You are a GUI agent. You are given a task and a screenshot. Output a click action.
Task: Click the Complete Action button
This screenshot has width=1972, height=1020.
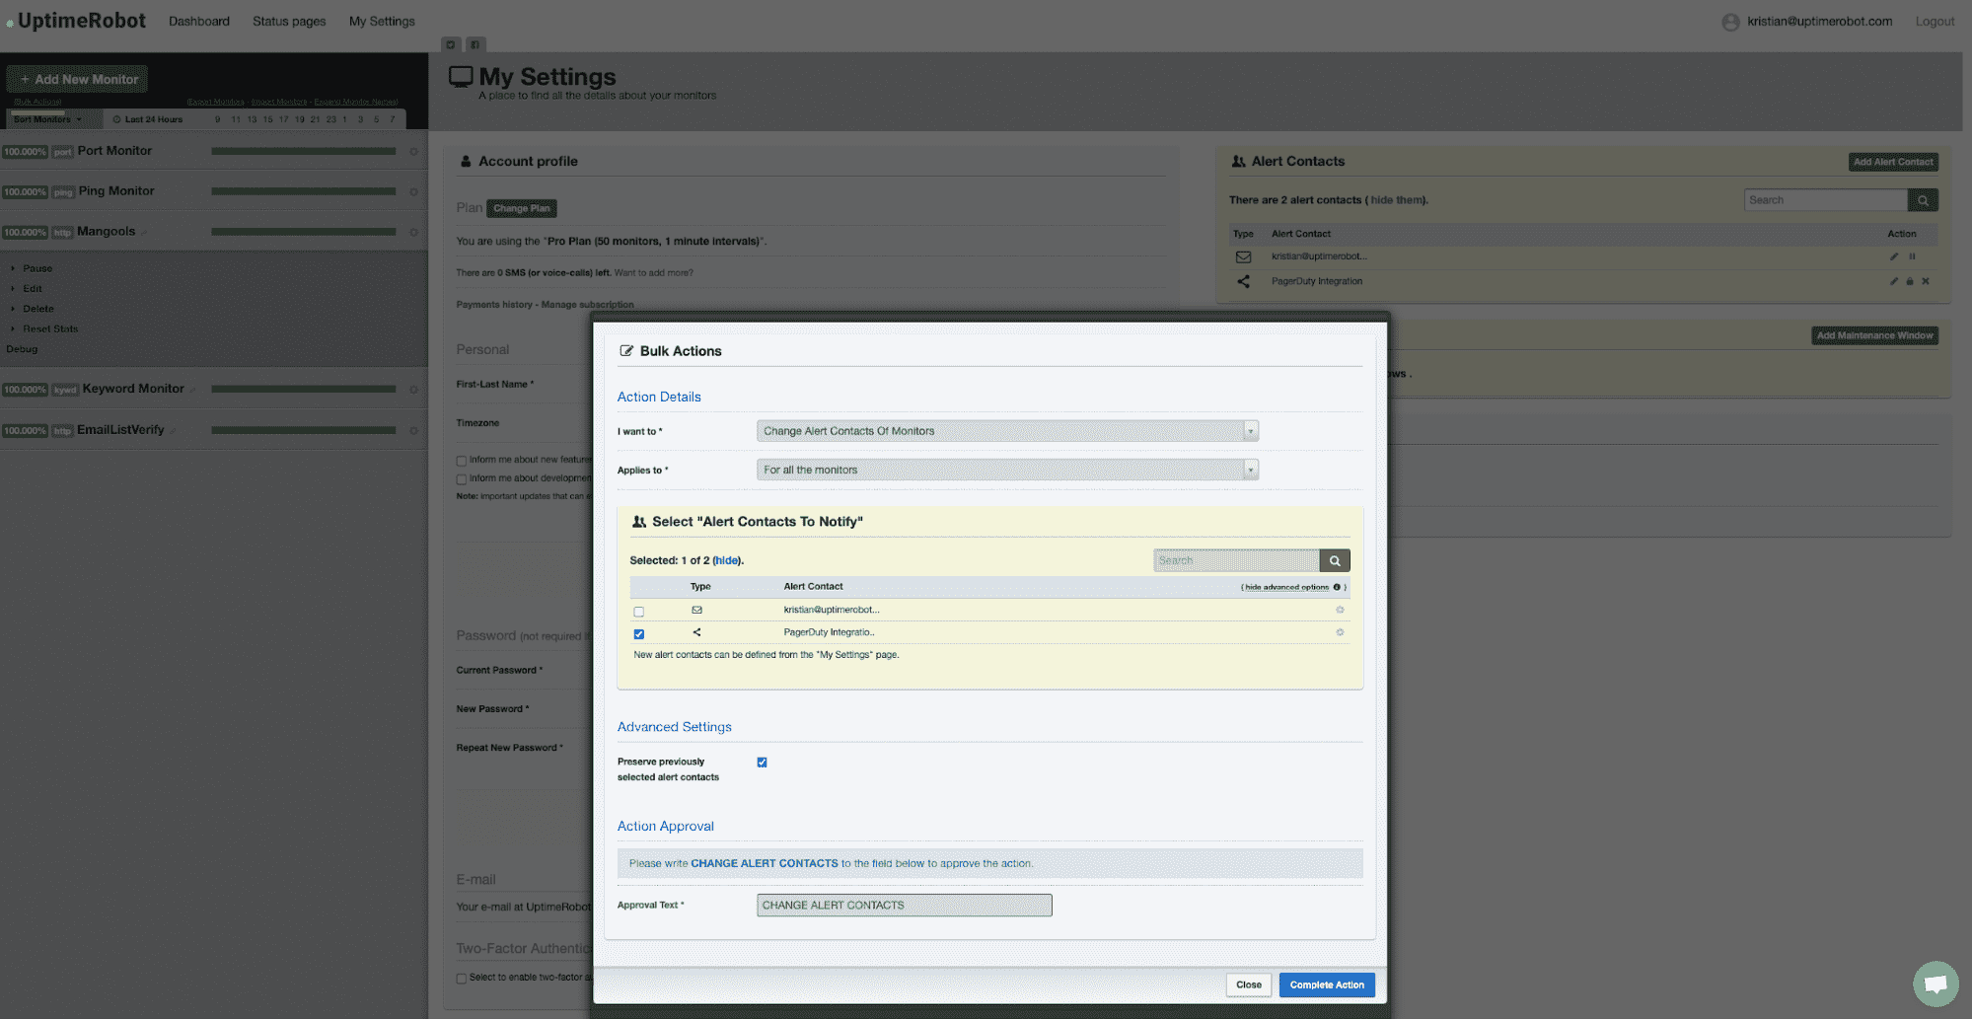1326,984
